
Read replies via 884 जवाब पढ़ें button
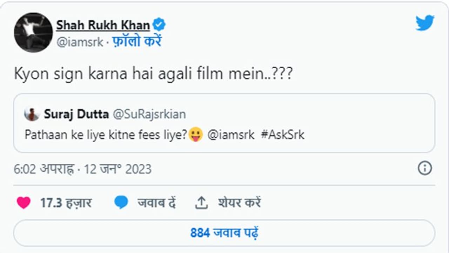pyautogui.click(x=224, y=233)
